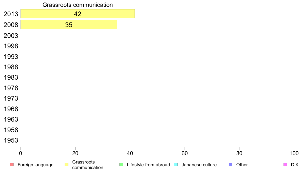This screenshot has height=186, width=301.
Task: Select the 2013 bar showing 42
Action: 78,14
